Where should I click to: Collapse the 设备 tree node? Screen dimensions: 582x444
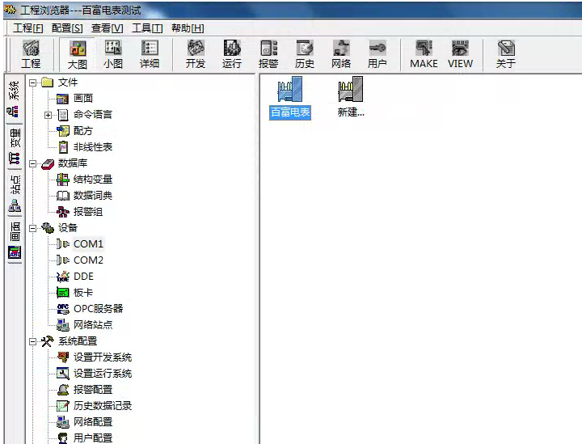pos(32,228)
